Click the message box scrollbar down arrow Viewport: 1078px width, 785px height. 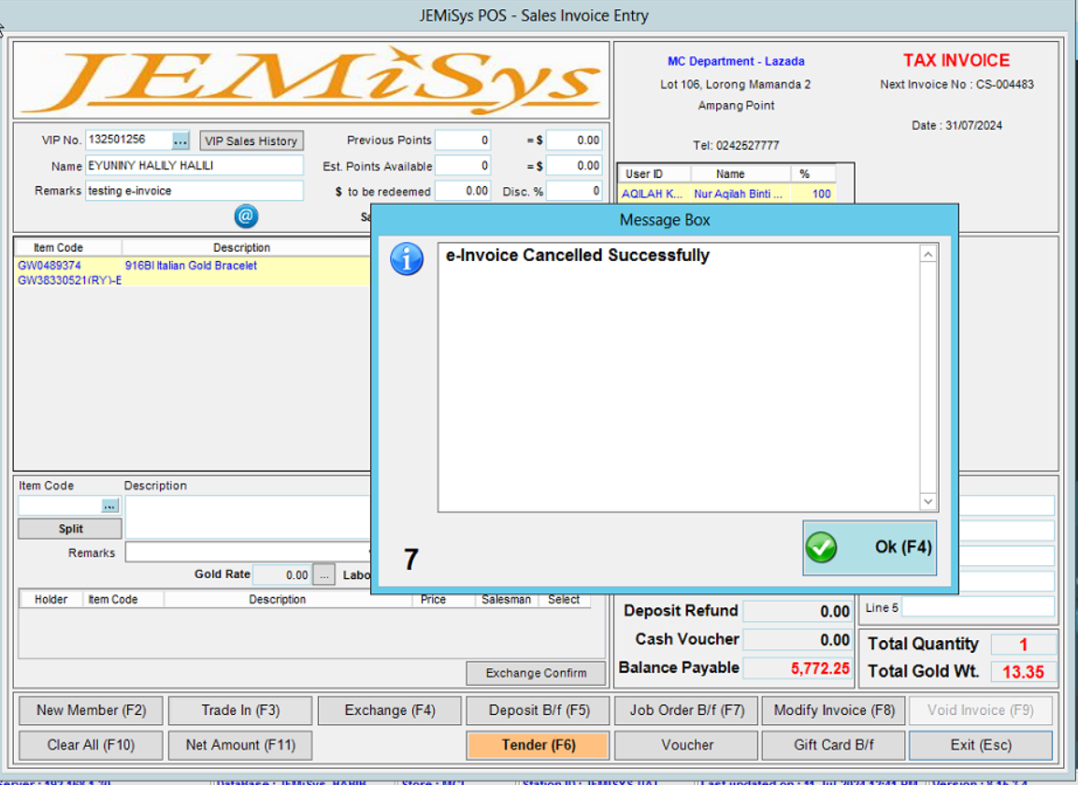(x=927, y=502)
